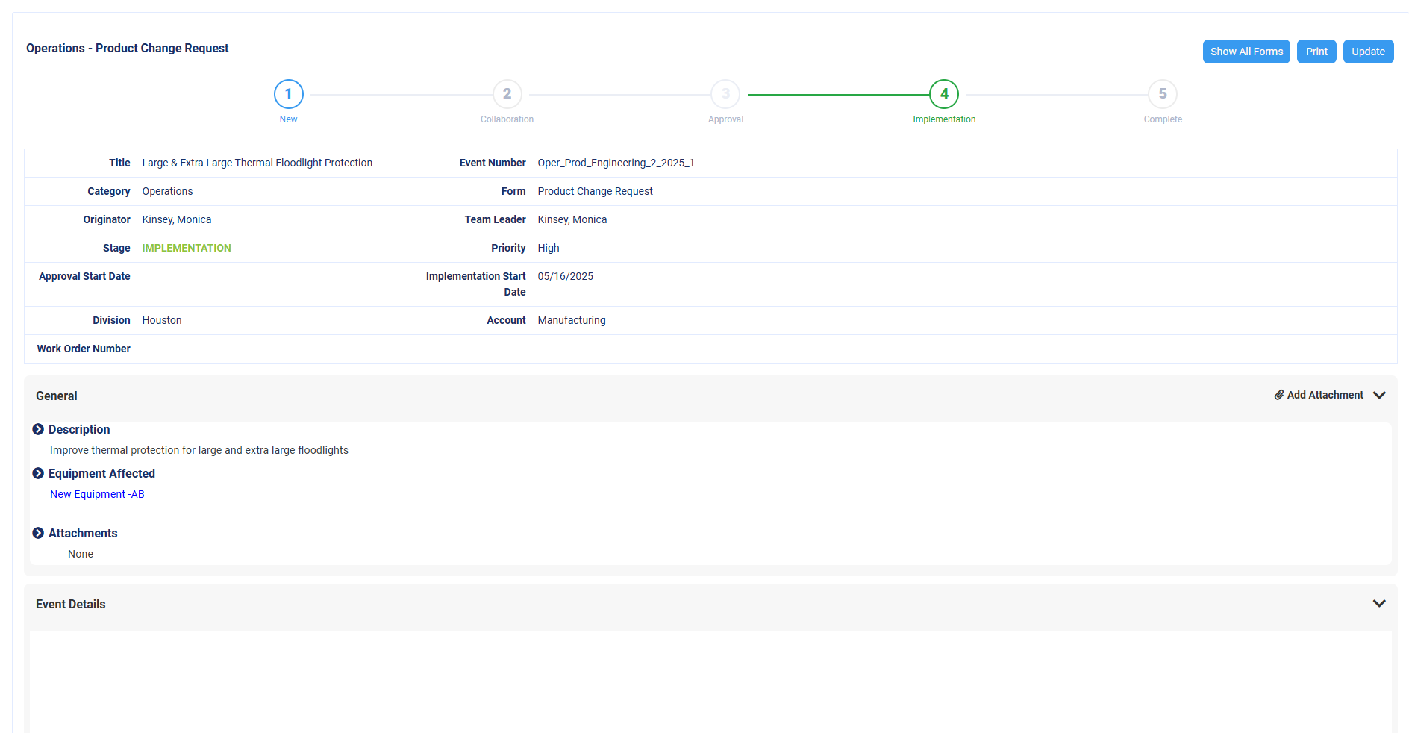Click the title Large & Extra Large Thermal Floodlight Protection

pos(257,163)
